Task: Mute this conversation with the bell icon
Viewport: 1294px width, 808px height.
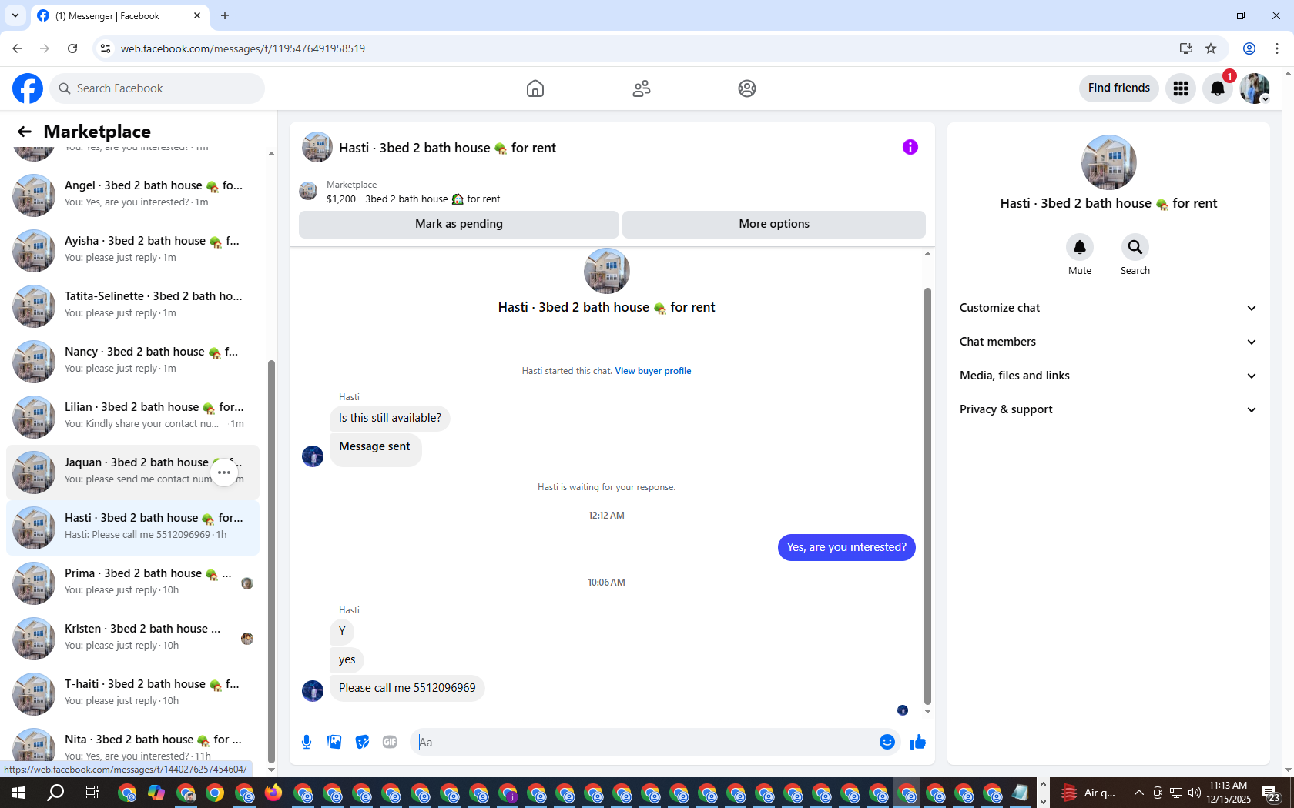Action: 1080,247
